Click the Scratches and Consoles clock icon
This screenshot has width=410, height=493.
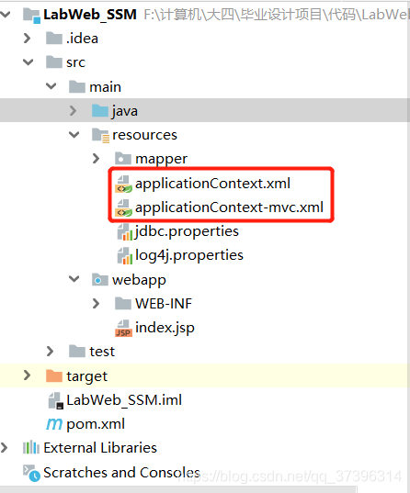tap(31, 473)
